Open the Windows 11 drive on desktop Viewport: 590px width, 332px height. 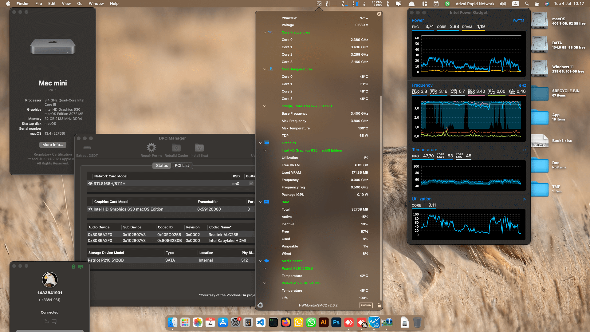[x=540, y=69]
